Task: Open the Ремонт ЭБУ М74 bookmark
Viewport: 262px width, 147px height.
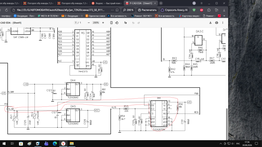Action: pyautogui.click(x=141, y=16)
